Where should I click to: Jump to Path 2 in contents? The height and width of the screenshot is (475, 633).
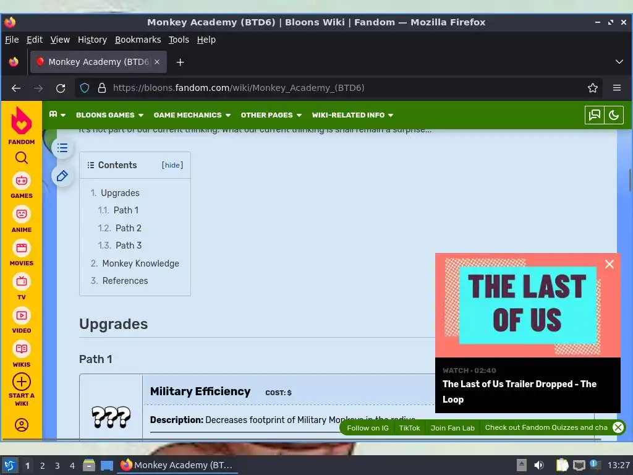click(x=129, y=228)
